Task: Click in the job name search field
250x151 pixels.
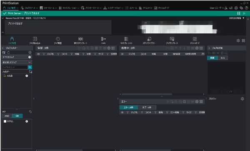Action: click(x=15, y=67)
